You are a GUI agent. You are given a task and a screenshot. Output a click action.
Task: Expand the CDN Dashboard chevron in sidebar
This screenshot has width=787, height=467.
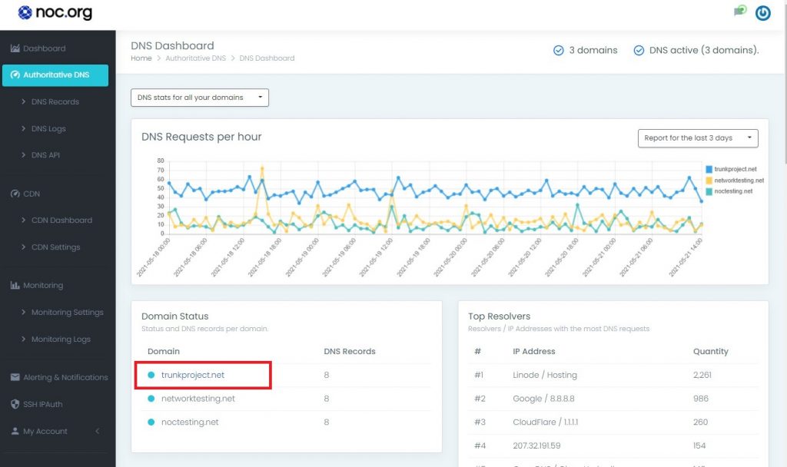(x=23, y=220)
